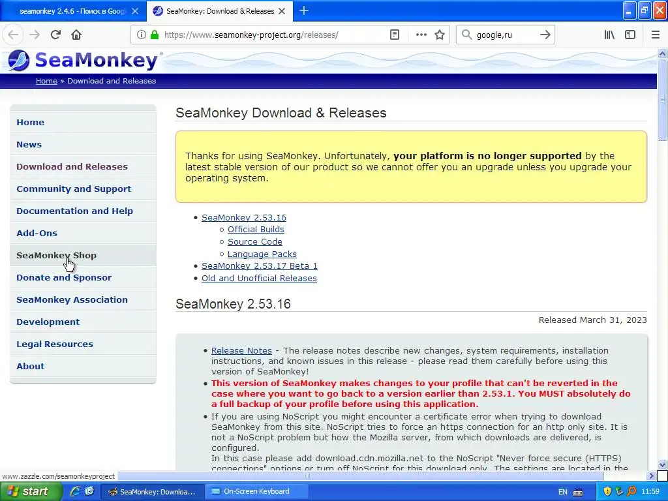This screenshot has width=668, height=501.
Task: Open Documentation and Help sidebar item
Action: [x=83, y=211]
